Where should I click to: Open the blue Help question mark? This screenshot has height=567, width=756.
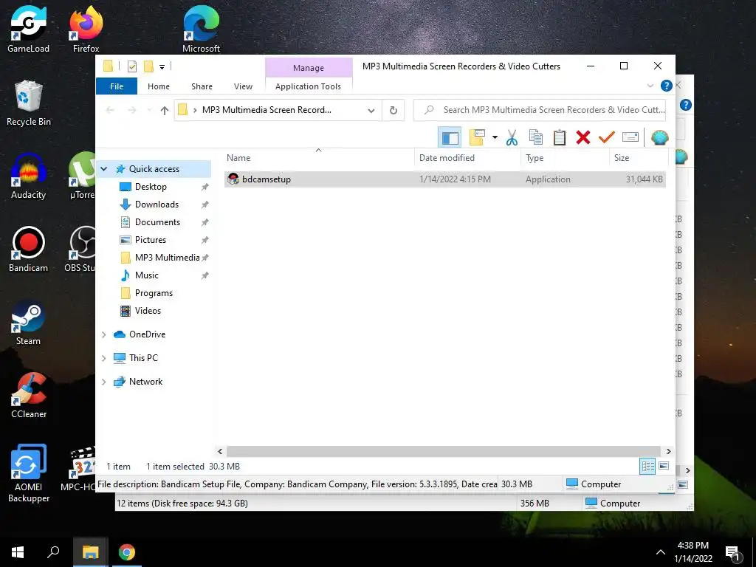point(667,86)
